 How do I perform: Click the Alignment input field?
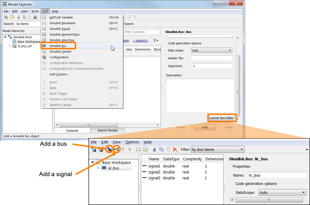pos(211,66)
